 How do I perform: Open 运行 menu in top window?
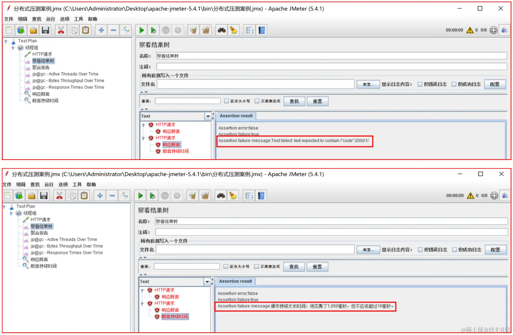tap(51, 19)
